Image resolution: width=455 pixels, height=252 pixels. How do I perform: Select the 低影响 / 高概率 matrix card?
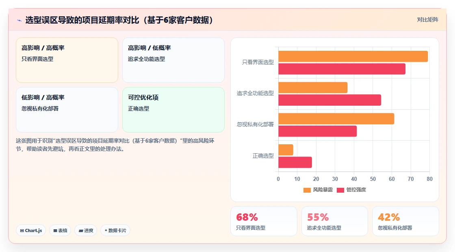tap(67, 110)
